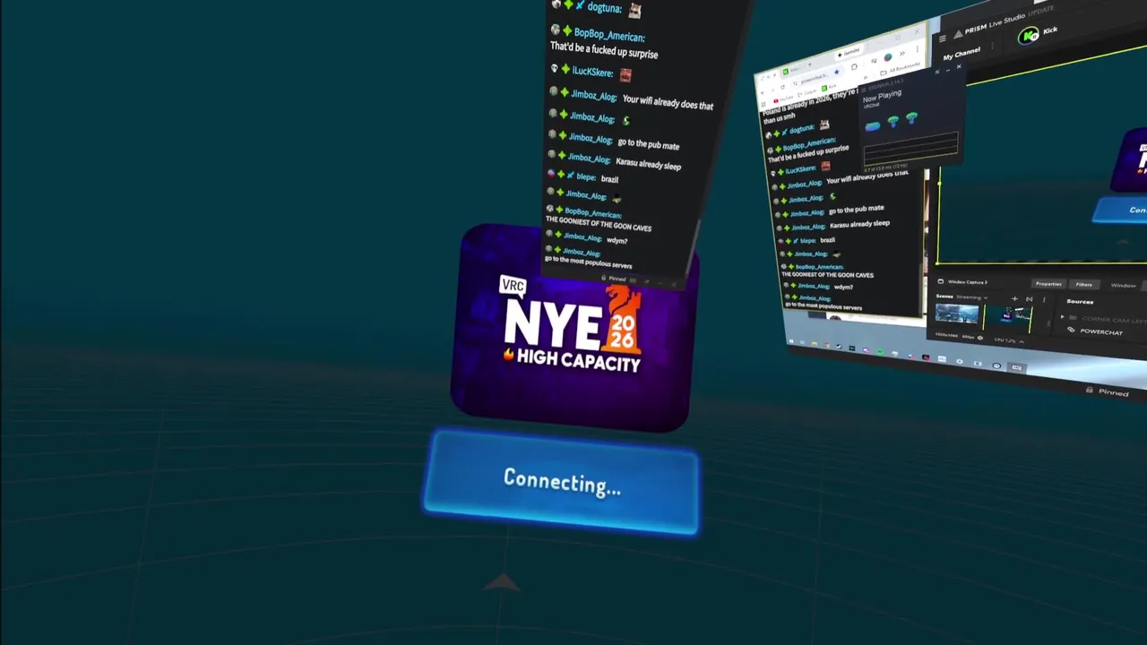Open the settings gear near 1920x1080 resolution
This screenshot has height=645, width=1147.
pyautogui.click(x=979, y=338)
